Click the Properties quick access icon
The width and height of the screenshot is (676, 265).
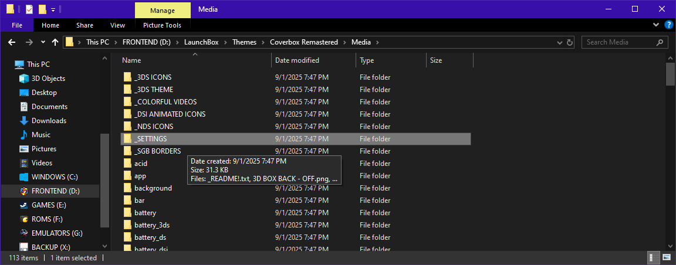coord(29,9)
